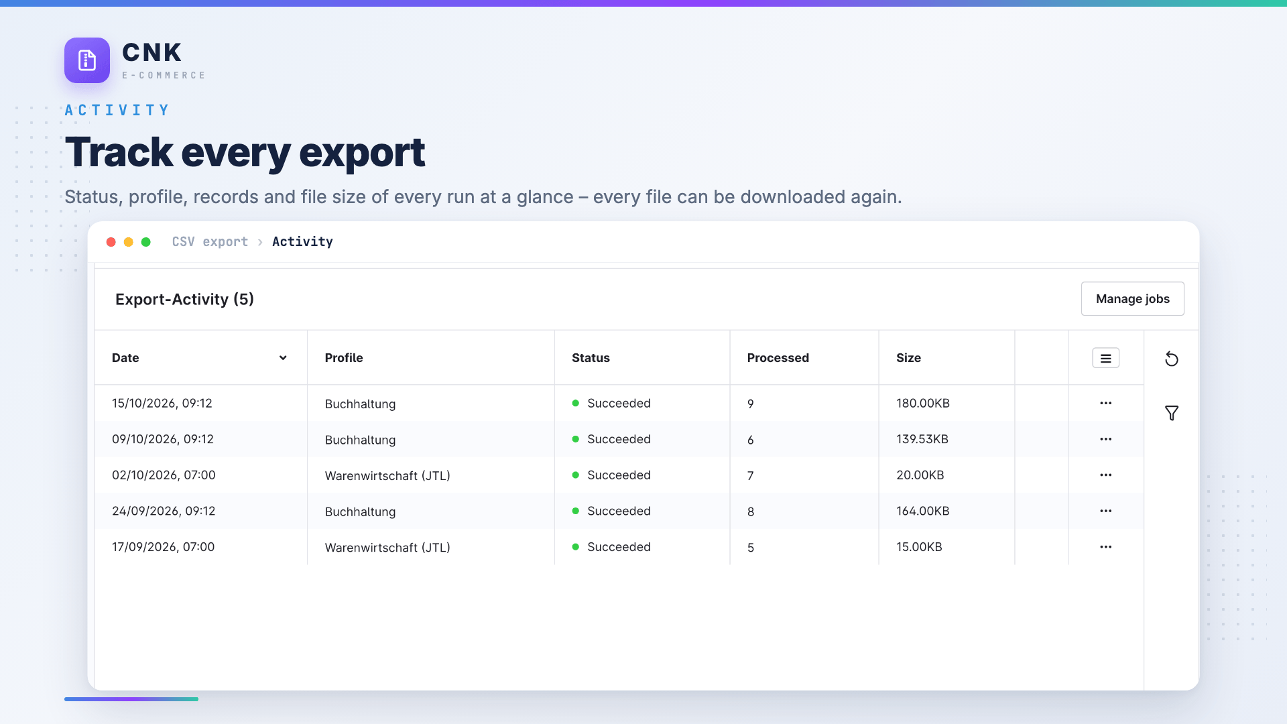This screenshot has height=724, width=1287.
Task: Go to CSV export breadcrumb
Action: 210,241
